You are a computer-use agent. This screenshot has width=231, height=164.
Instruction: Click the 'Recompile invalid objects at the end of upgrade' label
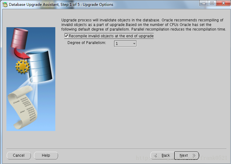click(x=111, y=36)
